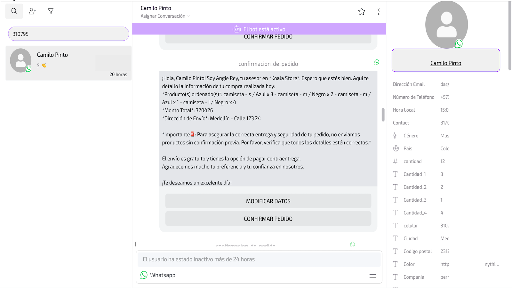Image resolution: width=512 pixels, height=288 pixels.
Task: Click the Género value Mas
Action: point(444,136)
